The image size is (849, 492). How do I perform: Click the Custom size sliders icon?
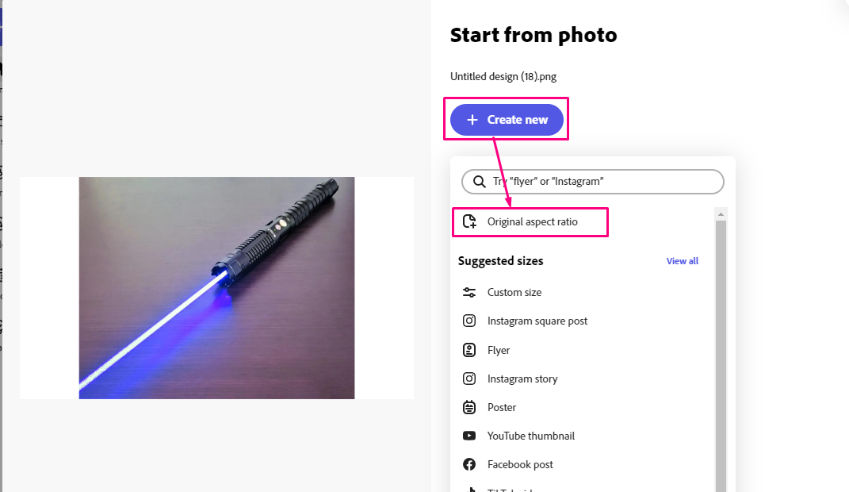tap(469, 292)
